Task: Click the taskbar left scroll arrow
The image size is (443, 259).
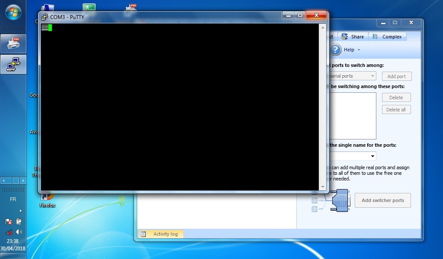Action: 3,180
